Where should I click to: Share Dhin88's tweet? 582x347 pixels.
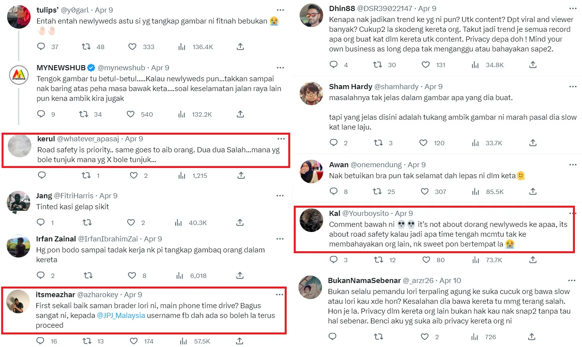tap(533, 65)
